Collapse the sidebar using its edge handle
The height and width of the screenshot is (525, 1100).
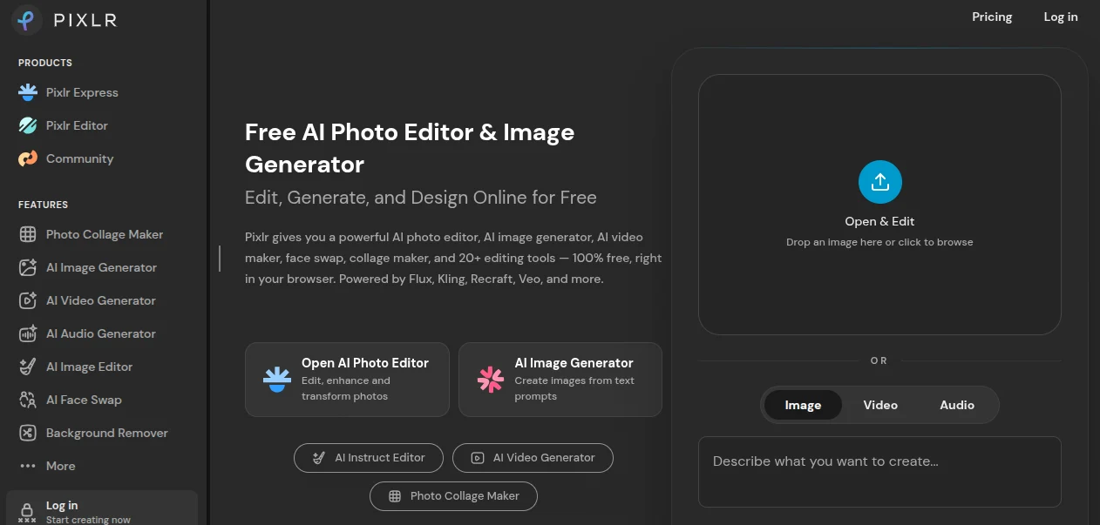(x=220, y=259)
